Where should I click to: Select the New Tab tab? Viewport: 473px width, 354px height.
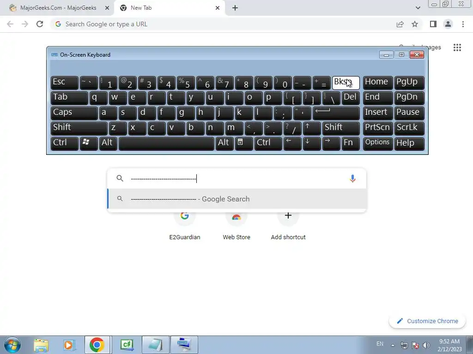tap(170, 8)
